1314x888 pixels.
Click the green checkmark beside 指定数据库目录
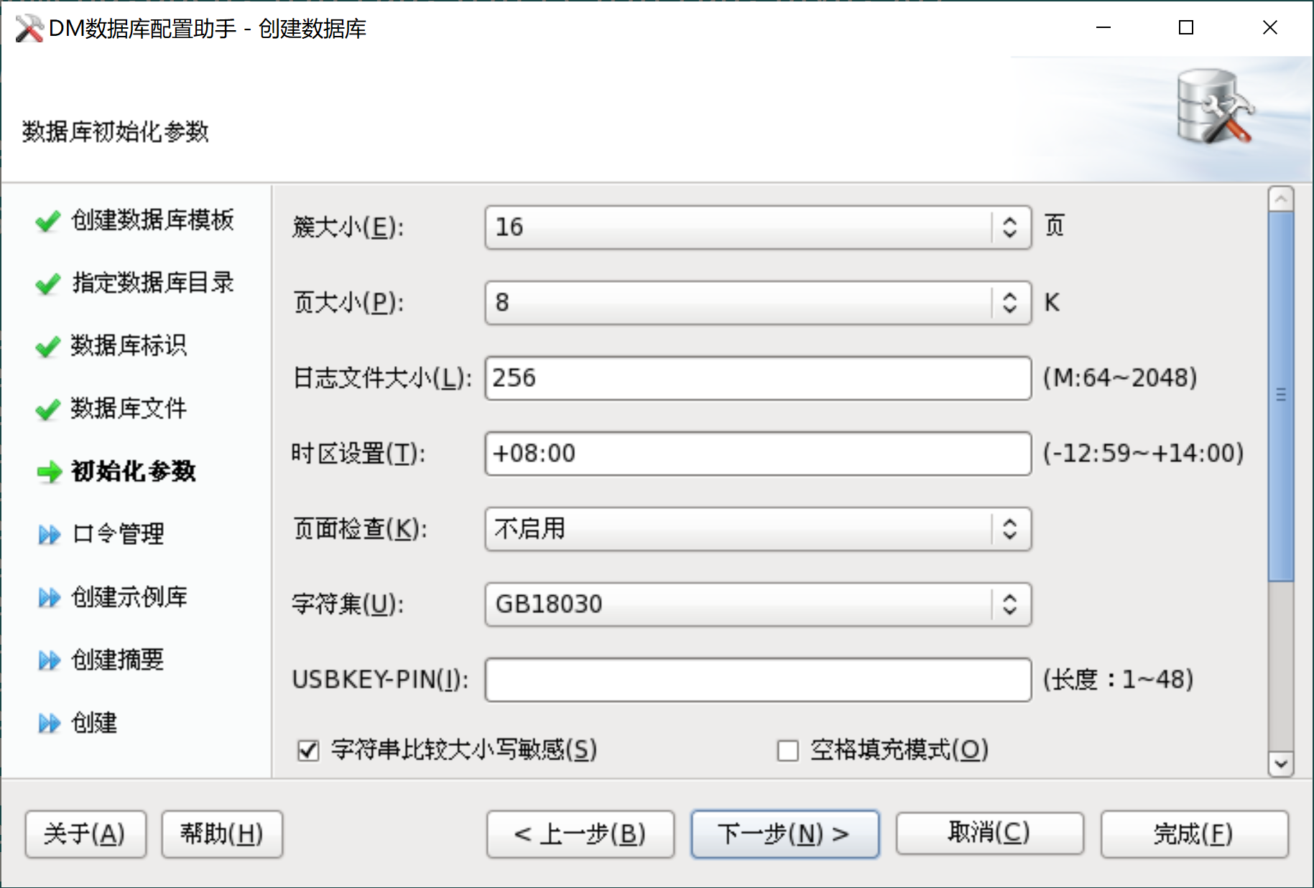(47, 284)
